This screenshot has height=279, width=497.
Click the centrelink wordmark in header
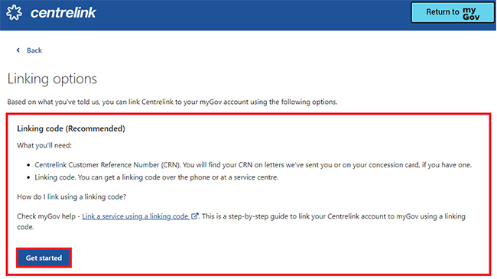(63, 13)
